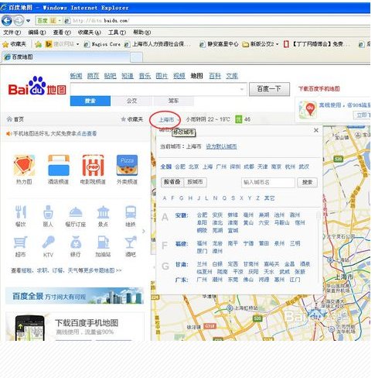Viewport: 392px width, 378px height.
Task: Open the 外卖频道 pizza takeaway icon
Action: pyautogui.click(x=127, y=165)
